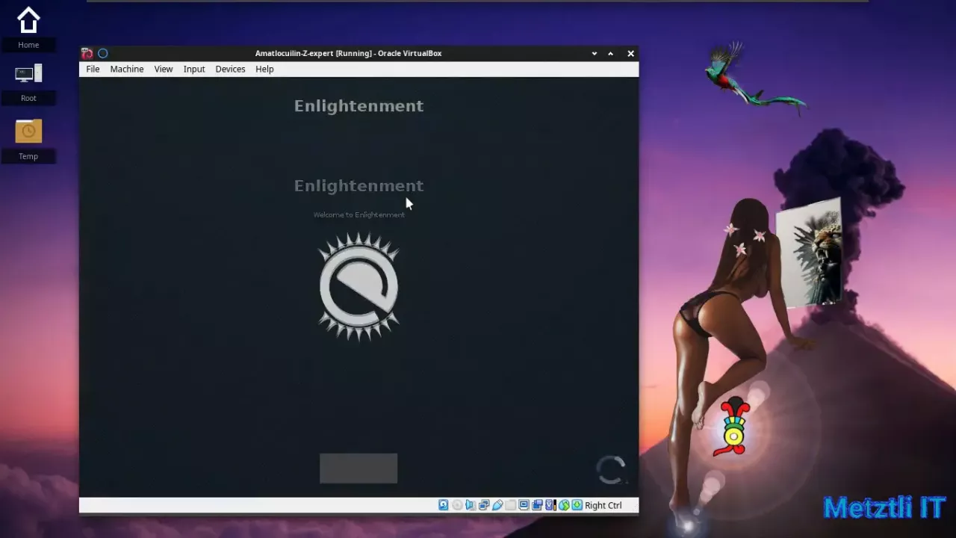
Task: Click the loading spinner in the VM
Action: tap(611, 470)
